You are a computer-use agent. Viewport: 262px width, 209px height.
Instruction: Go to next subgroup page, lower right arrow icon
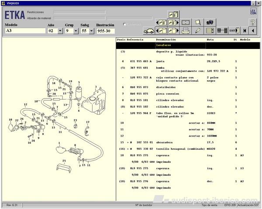click(173, 31)
